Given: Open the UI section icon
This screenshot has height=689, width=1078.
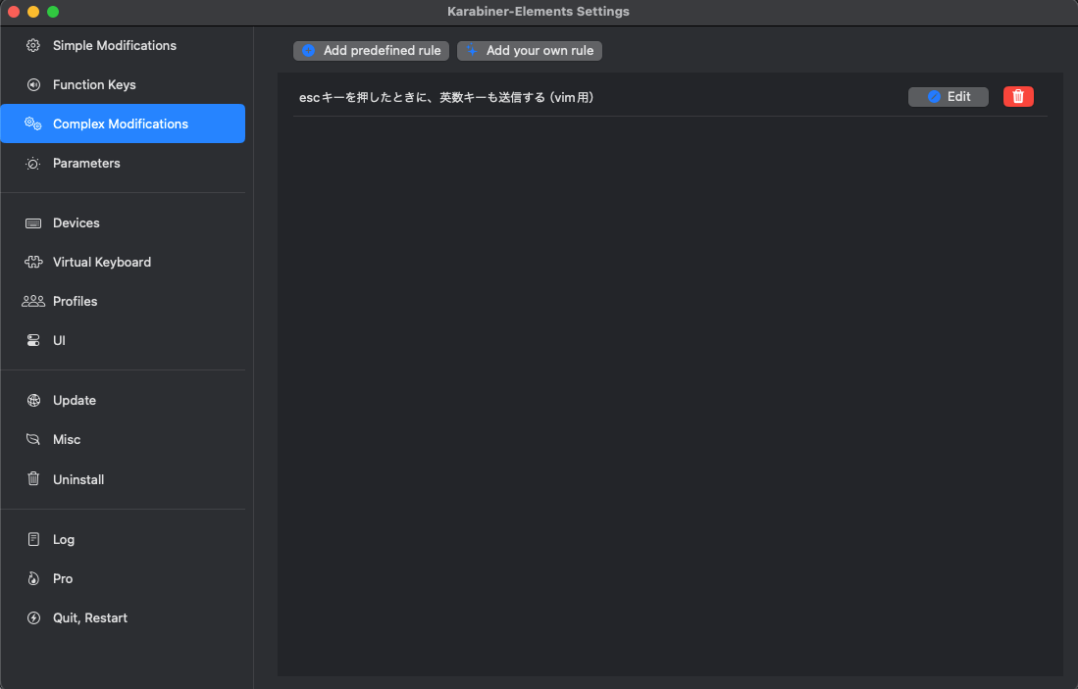Looking at the screenshot, I should click(x=31, y=340).
